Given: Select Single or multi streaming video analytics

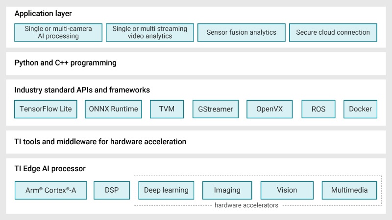Looking at the screenshot, I should coord(150,32).
